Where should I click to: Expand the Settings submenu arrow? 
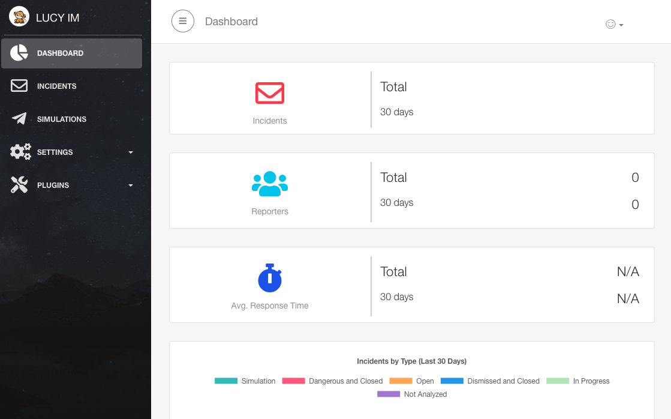[x=131, y=152]
